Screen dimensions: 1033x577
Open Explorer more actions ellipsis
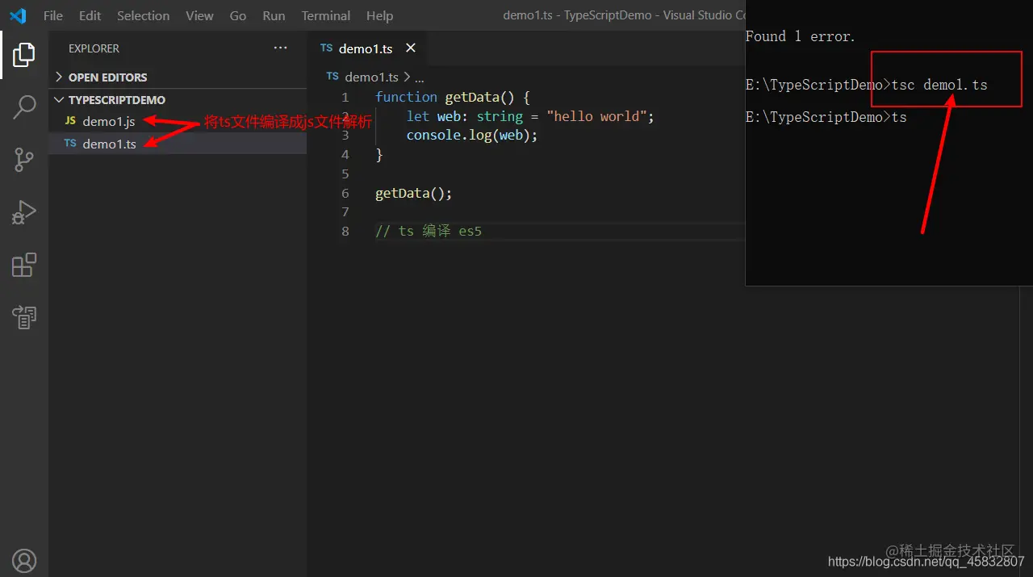[x=280, y=48]
